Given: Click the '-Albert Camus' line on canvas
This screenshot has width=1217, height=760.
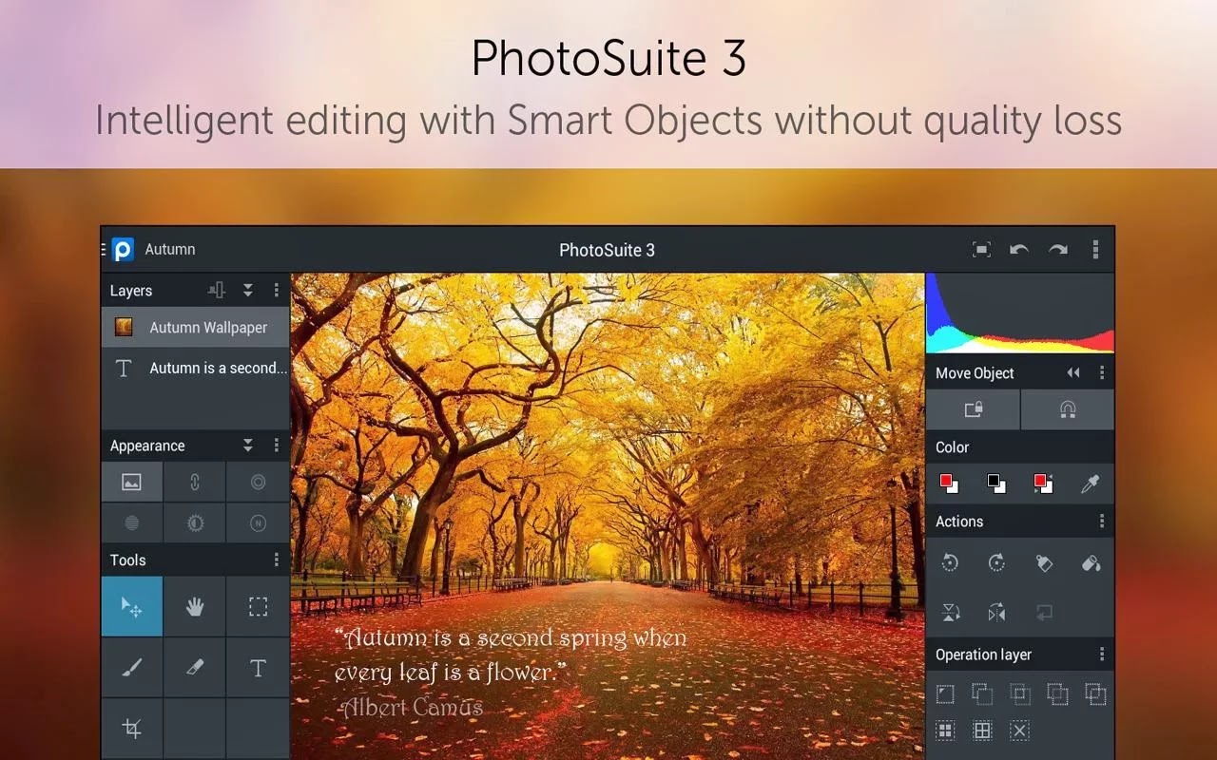Looking at the screenshot, I should 409,707.
